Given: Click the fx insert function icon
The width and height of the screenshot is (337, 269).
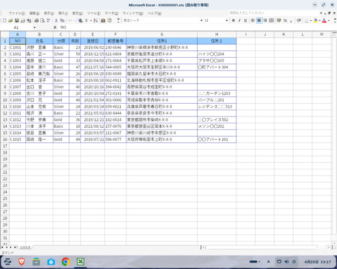Looking at the screenshot, I should pyautogui.click(x=55, y=27).
